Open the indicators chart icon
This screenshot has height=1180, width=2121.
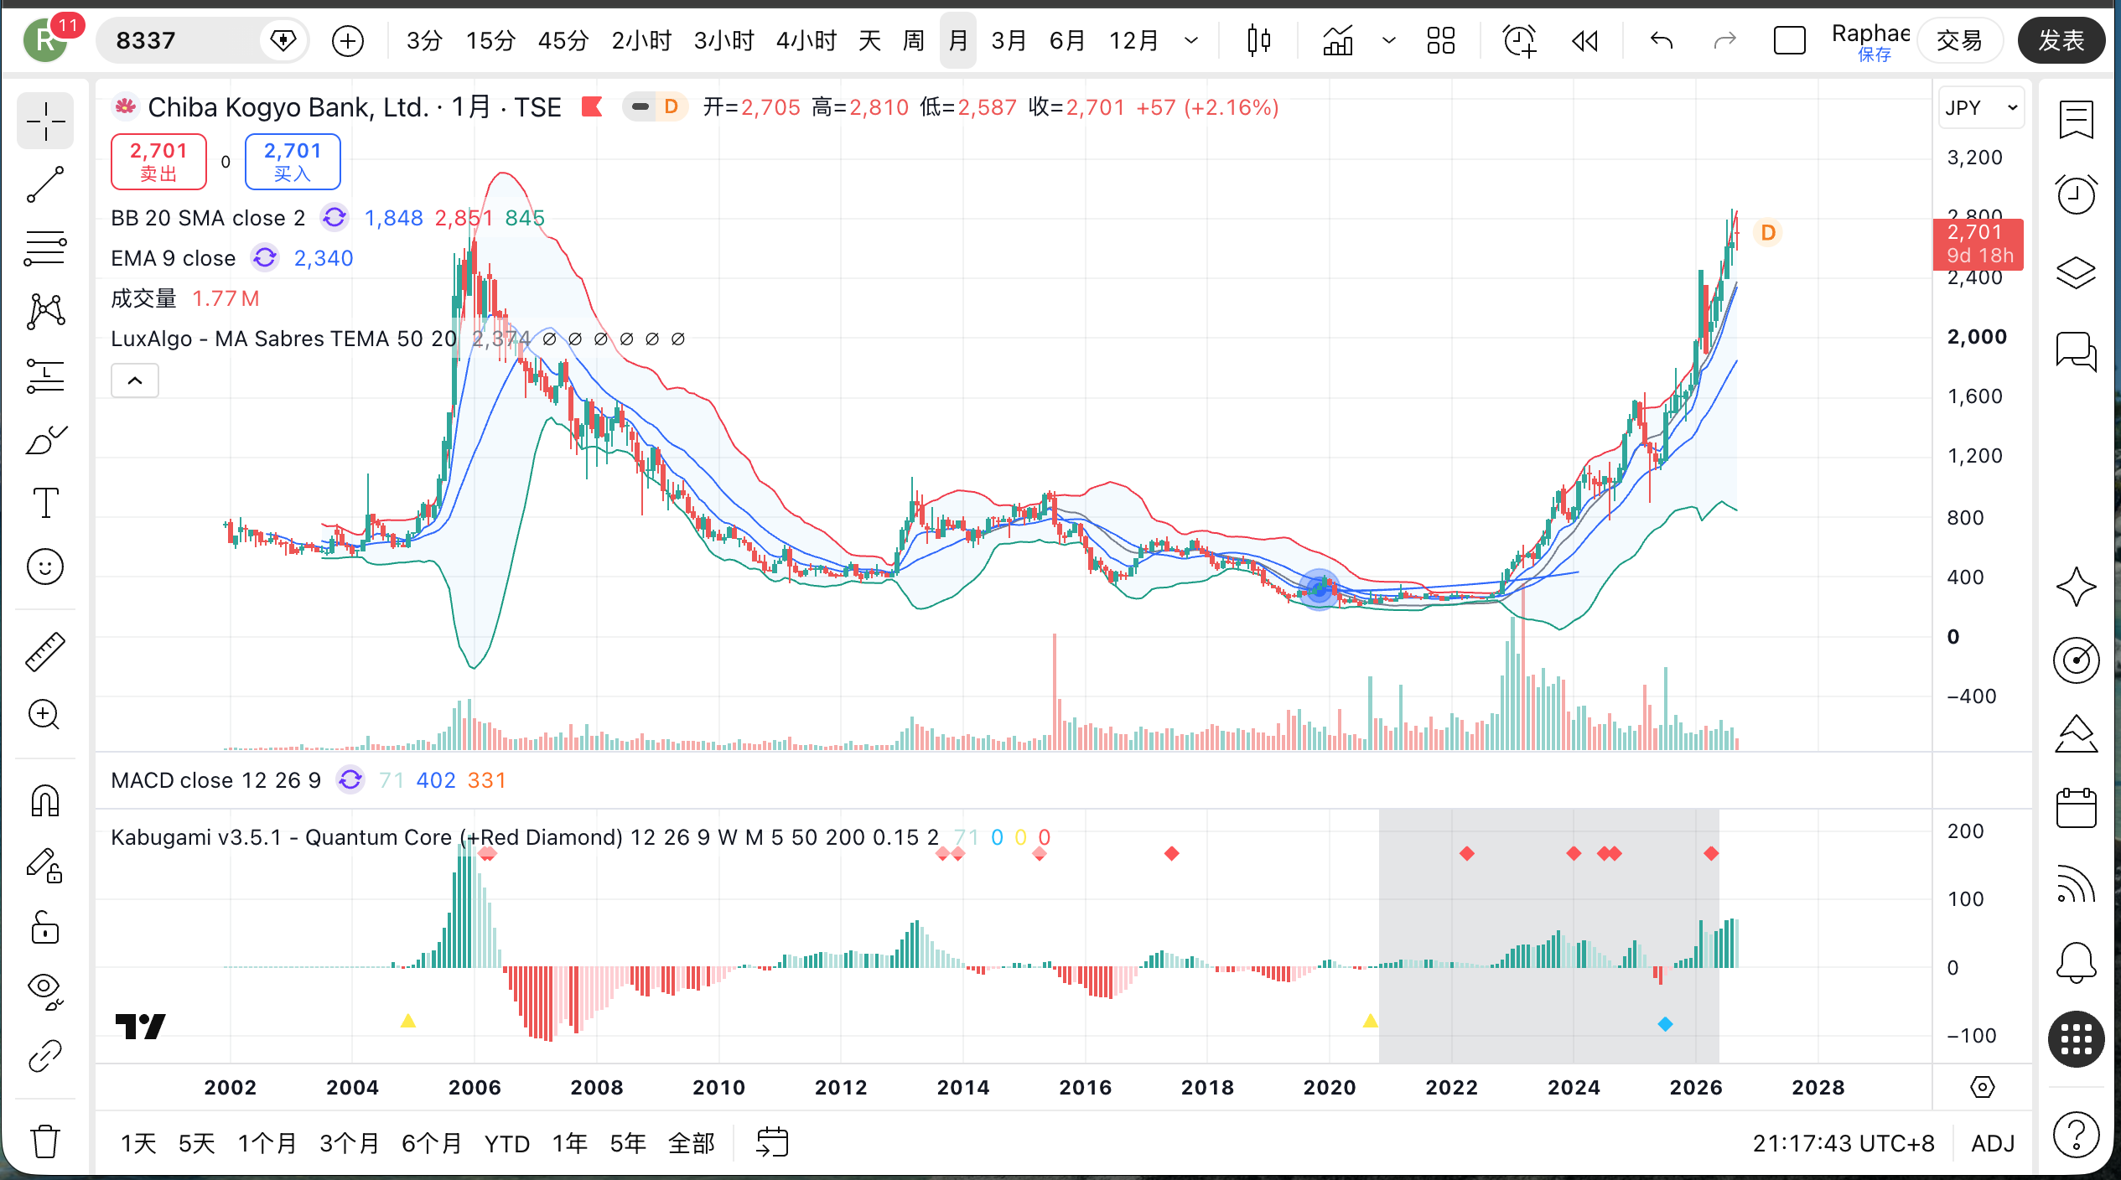[x=1337, y=40]
